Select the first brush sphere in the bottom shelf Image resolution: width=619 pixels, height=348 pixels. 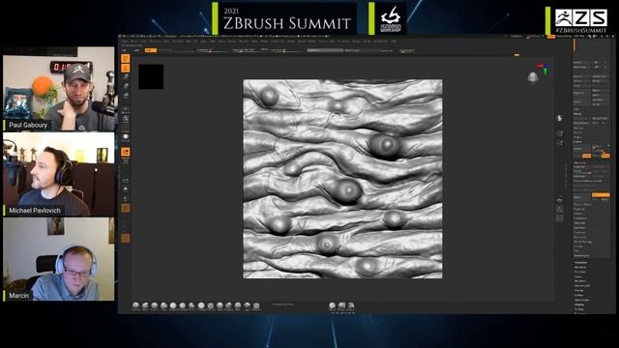pyautogui.click(x=135, y=305)
